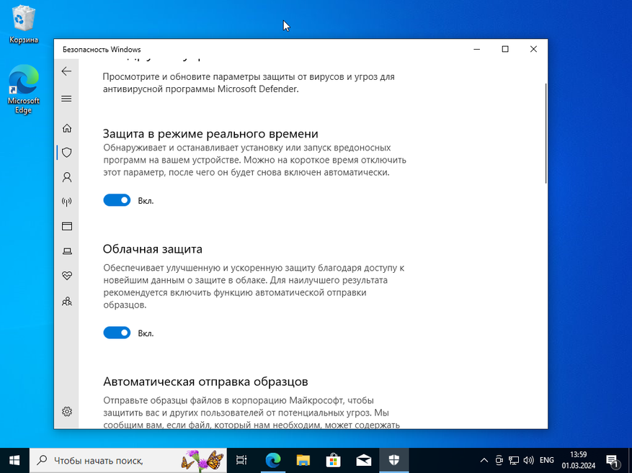
Task: Open Task View on taskbar
Action: pyautogui.click(x=241, y=460)
